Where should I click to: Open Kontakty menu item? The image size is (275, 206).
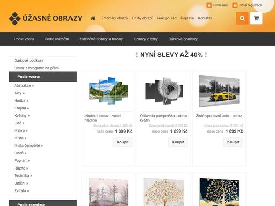click(x=205, y=18)
